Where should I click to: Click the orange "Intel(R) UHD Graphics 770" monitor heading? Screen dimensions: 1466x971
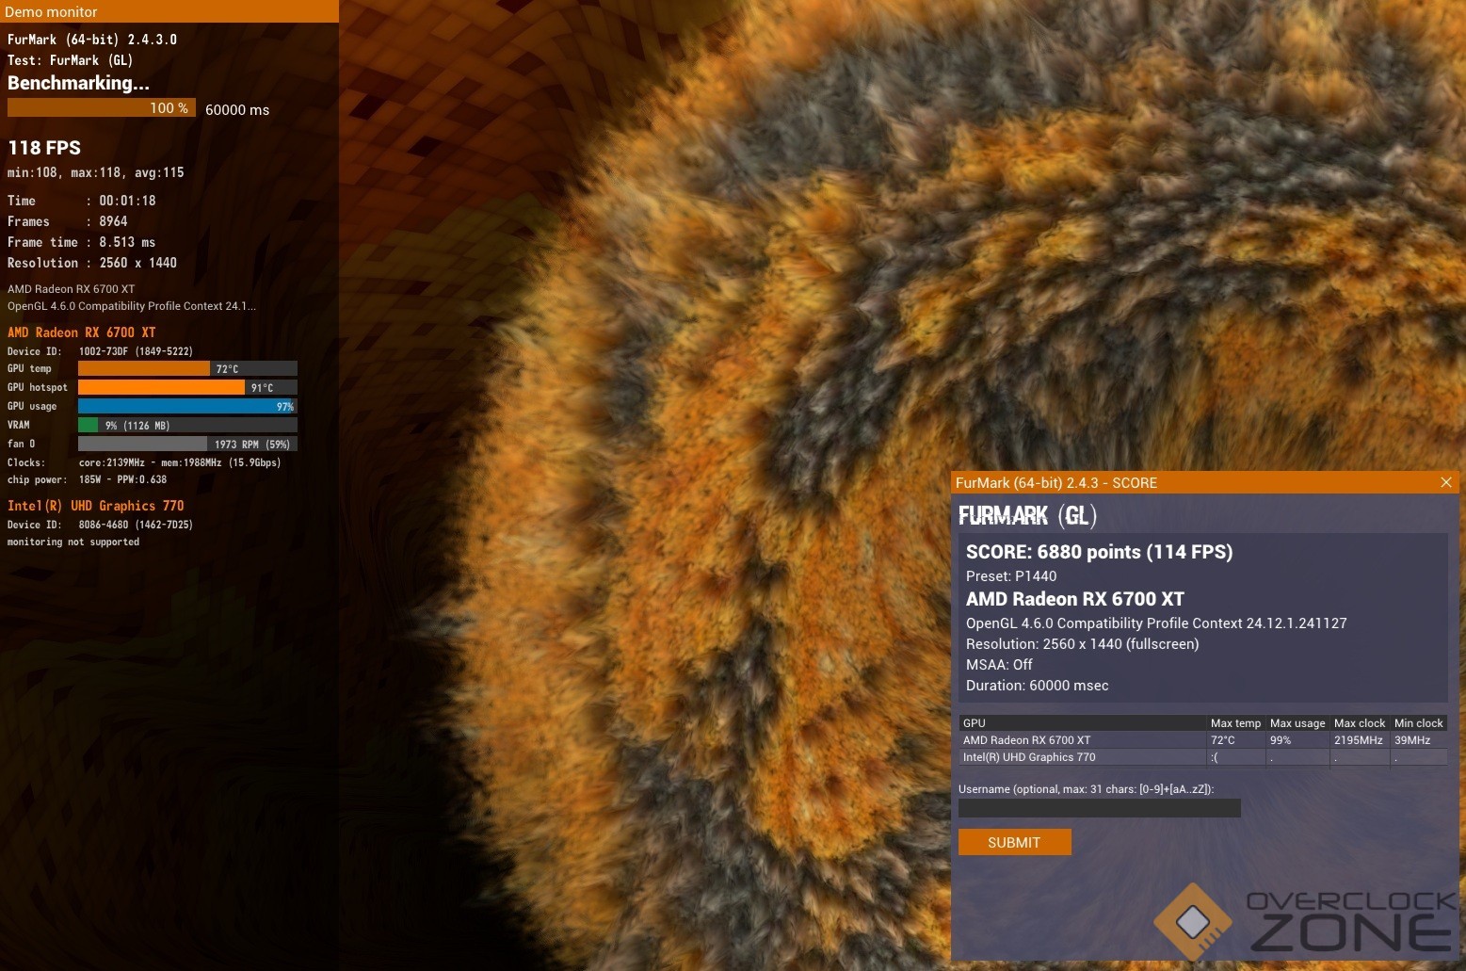click(x=96, y=506)
